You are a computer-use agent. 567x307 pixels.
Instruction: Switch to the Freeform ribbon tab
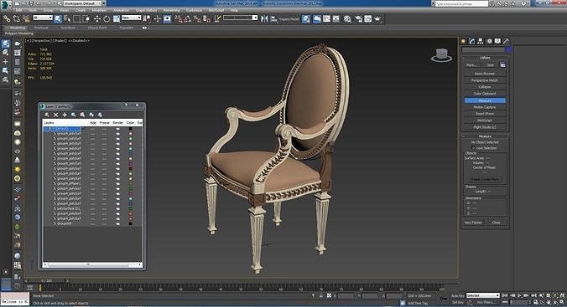[41, 28]
